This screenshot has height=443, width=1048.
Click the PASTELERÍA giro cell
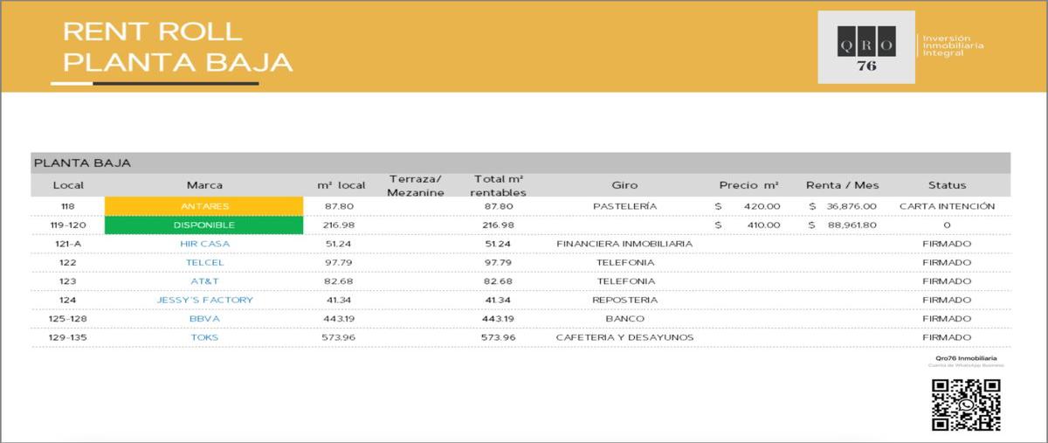point(624,206)
